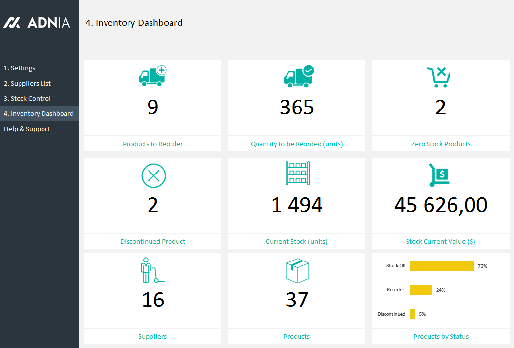Click the circled X discontinued icon
This screenshot has height=348, width=514.
(153, 175)
